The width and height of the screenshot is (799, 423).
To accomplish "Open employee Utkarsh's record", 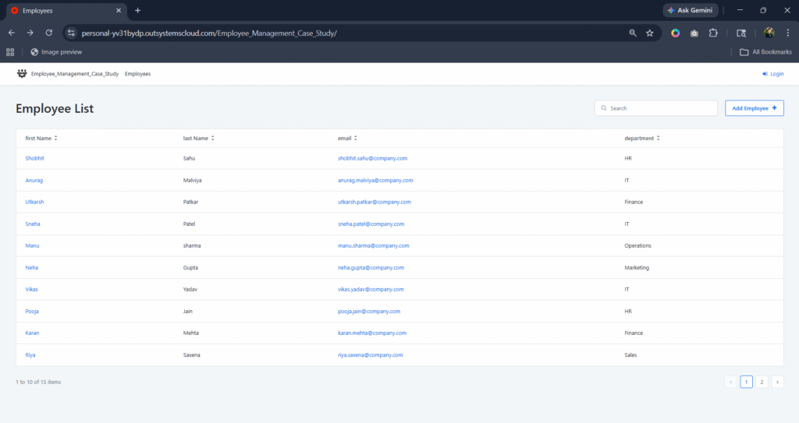I will (34, 202).
